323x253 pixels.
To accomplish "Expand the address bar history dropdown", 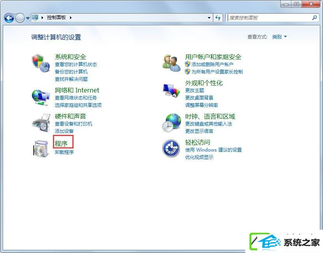I will (x=209, y=18).
